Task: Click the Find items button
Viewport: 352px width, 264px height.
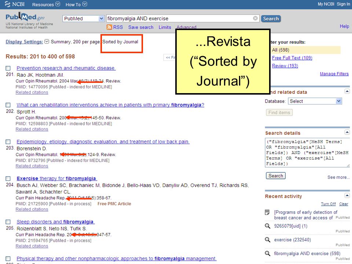Action: [279, 113]
